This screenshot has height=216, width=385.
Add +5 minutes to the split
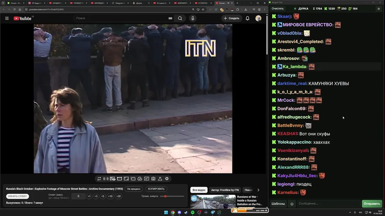pos(103,196)
